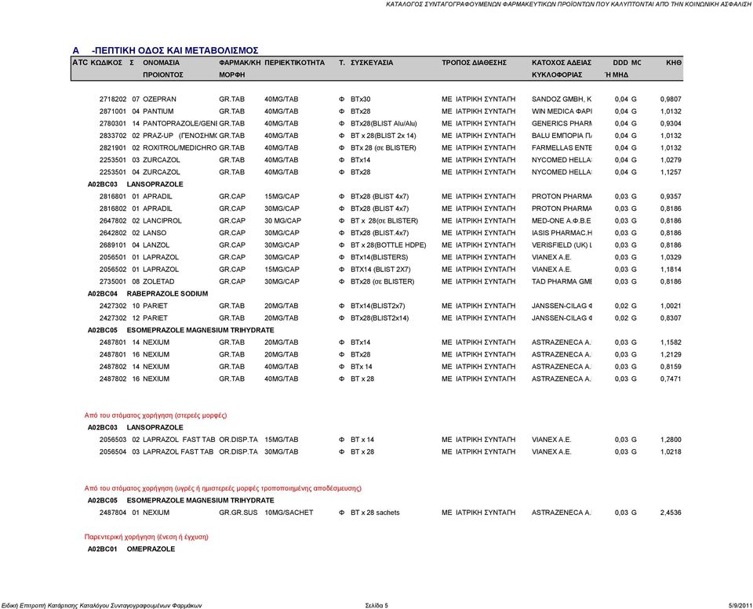Click the code '2871001'
This screenshot has height=609, width=753.
pos(113,111)
